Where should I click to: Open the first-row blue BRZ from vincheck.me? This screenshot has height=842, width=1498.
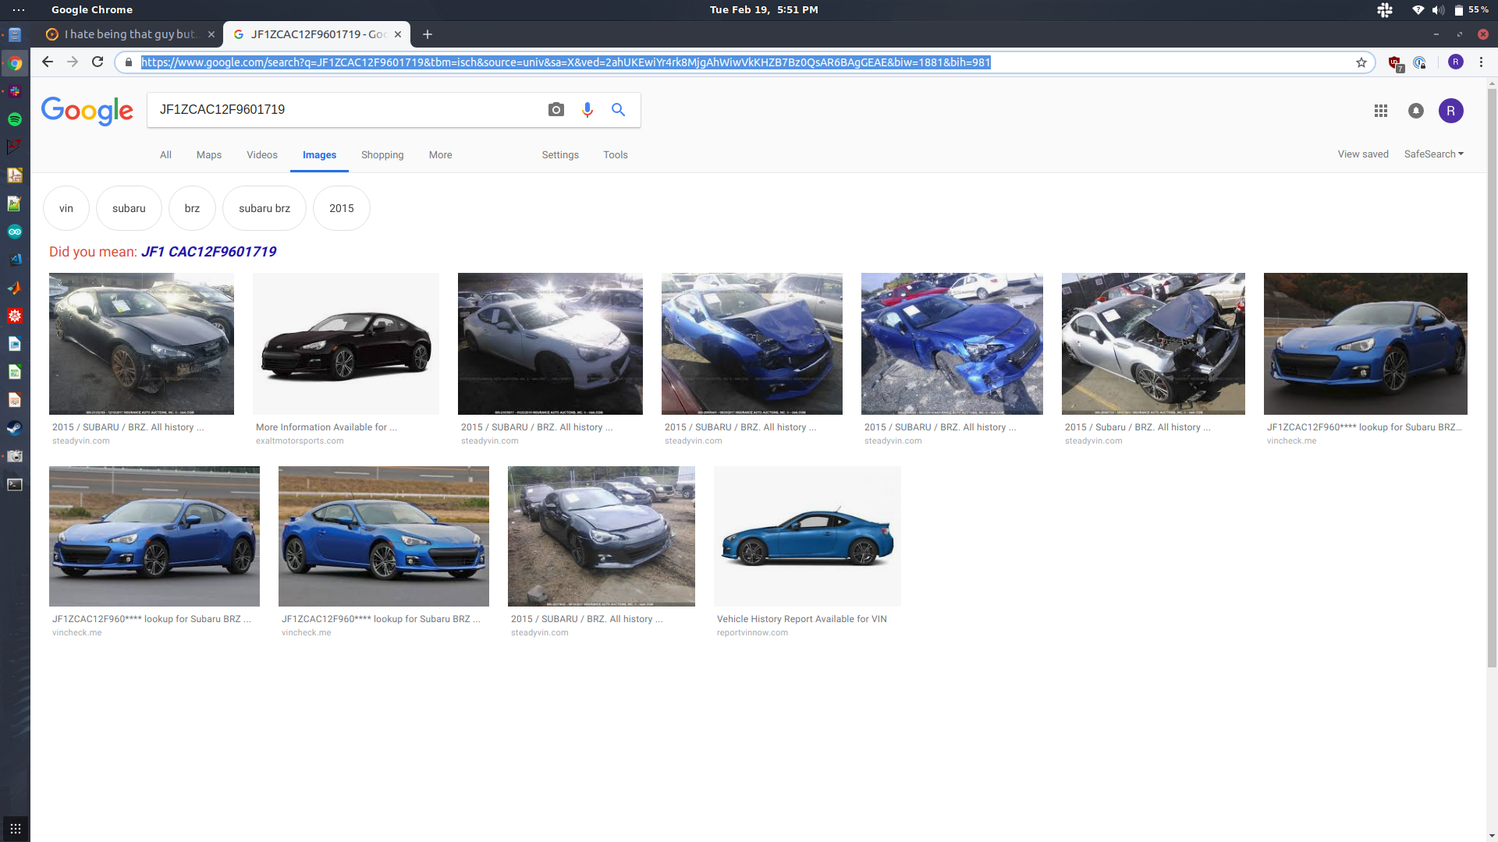point(1365,343)
